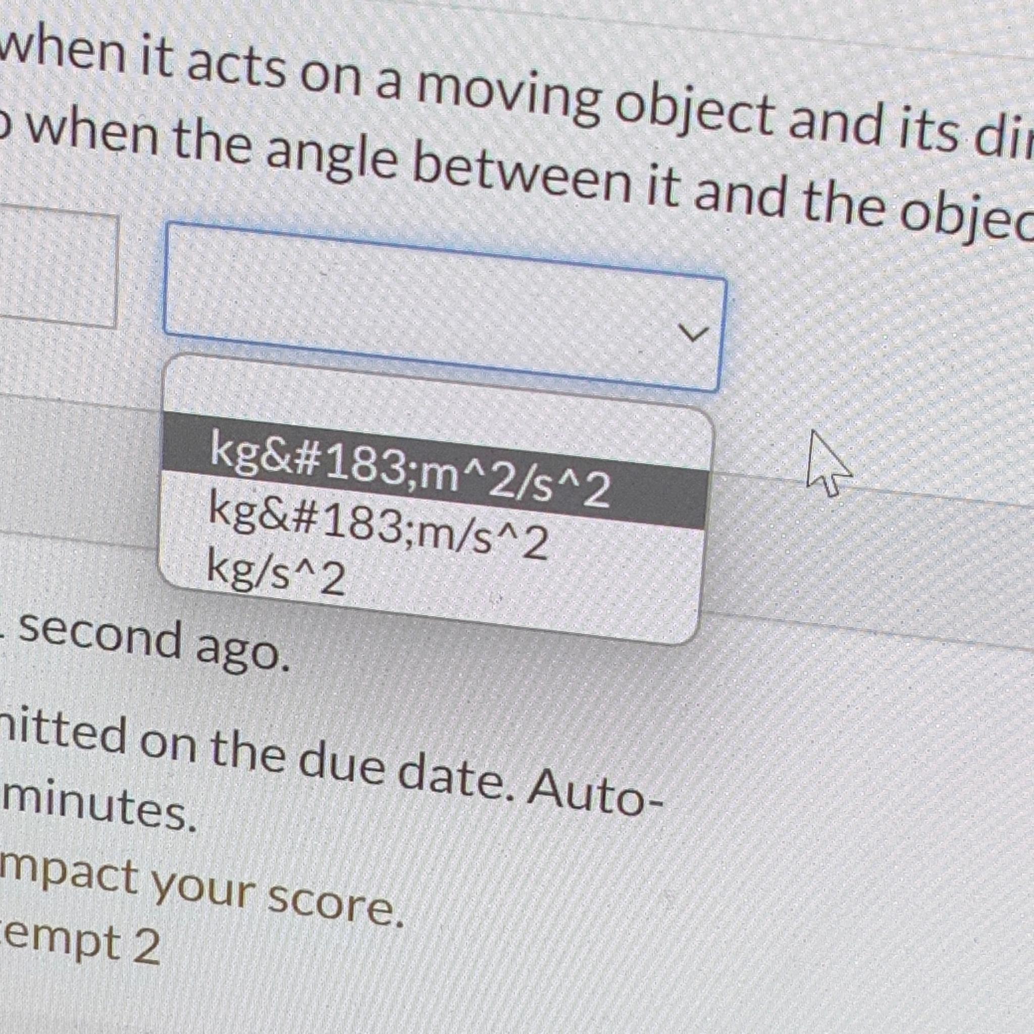Select the kg&#183;m^2/s^2 option
Screen dimensions: 1034x1034
[x=436, y=470]
